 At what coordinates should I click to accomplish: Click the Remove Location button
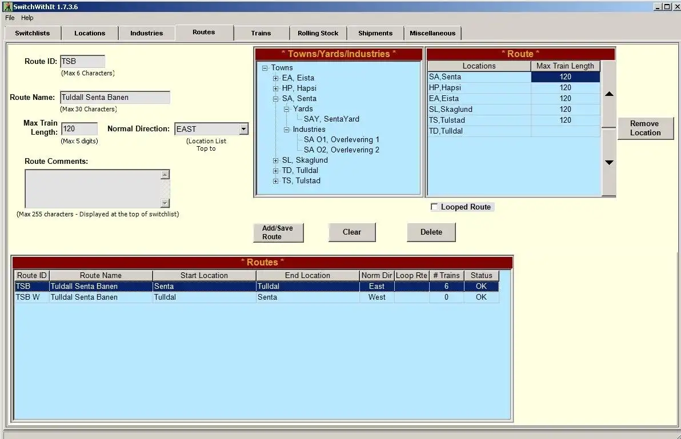click(x=646, y=128)
